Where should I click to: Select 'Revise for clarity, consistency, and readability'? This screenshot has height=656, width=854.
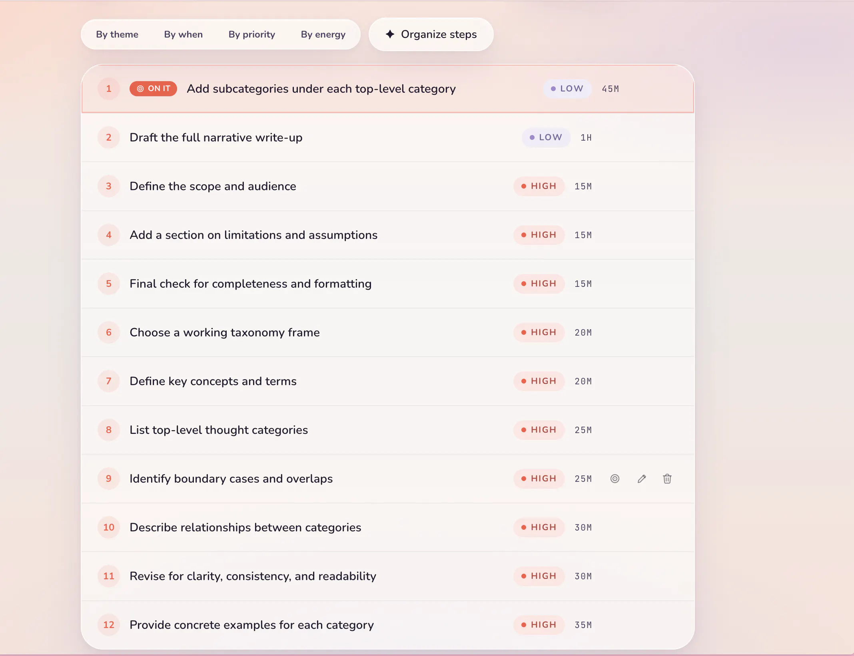pyautogui.click(x=253, y=576)
